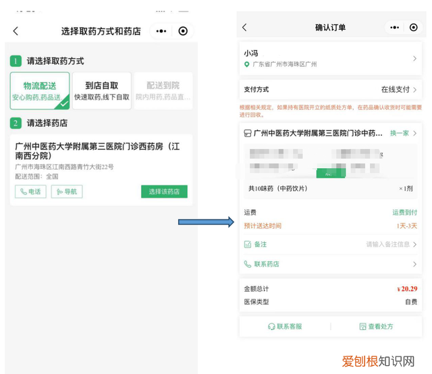Select 到店自取 pickup method
Viewport: 432px width, 374px height.
click(102, 90)
